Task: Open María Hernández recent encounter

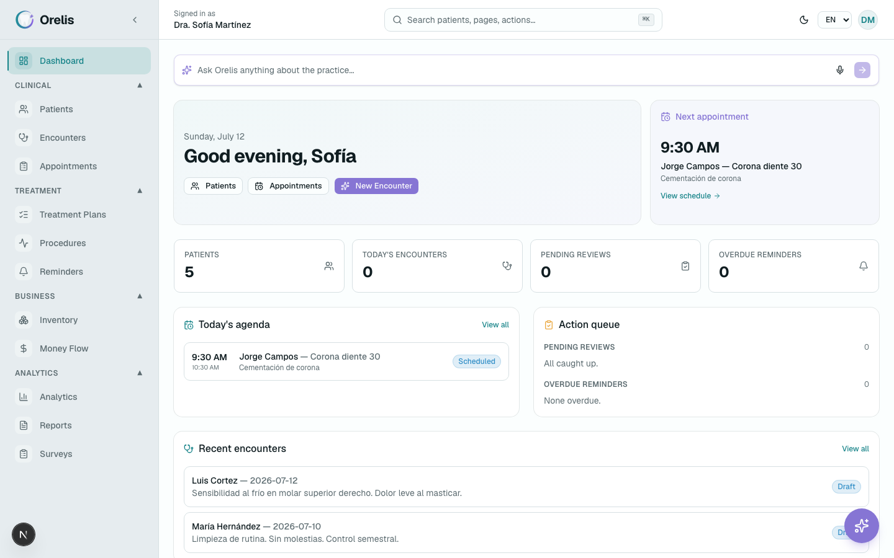Action: (x=526, y=533)
